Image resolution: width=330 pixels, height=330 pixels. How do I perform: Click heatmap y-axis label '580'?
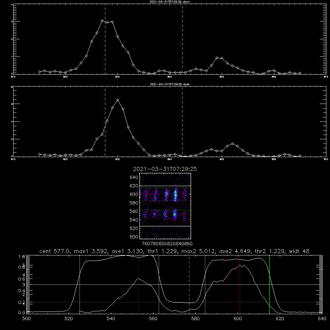click(134, 203)
